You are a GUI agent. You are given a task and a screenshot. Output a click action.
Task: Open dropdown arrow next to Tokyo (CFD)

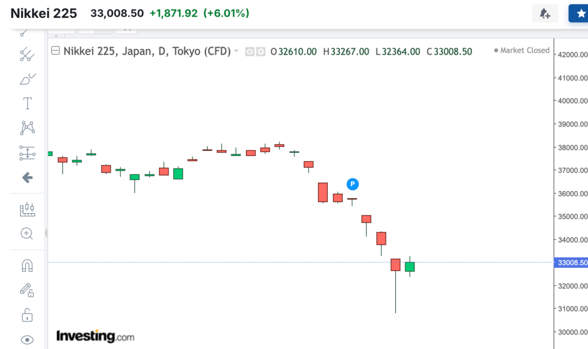[x=236, y=51]
